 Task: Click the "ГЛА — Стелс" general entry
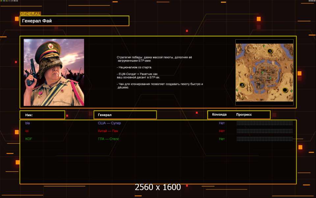(108, 139)
